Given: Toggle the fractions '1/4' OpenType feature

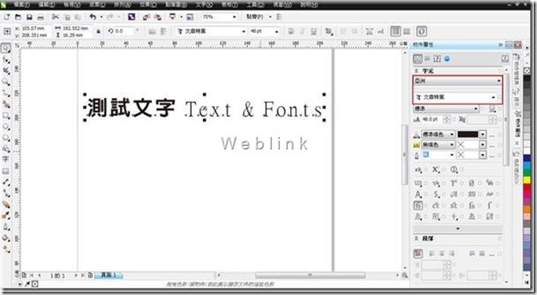Looking at the screenshot, I should click(x=436, y=184).
